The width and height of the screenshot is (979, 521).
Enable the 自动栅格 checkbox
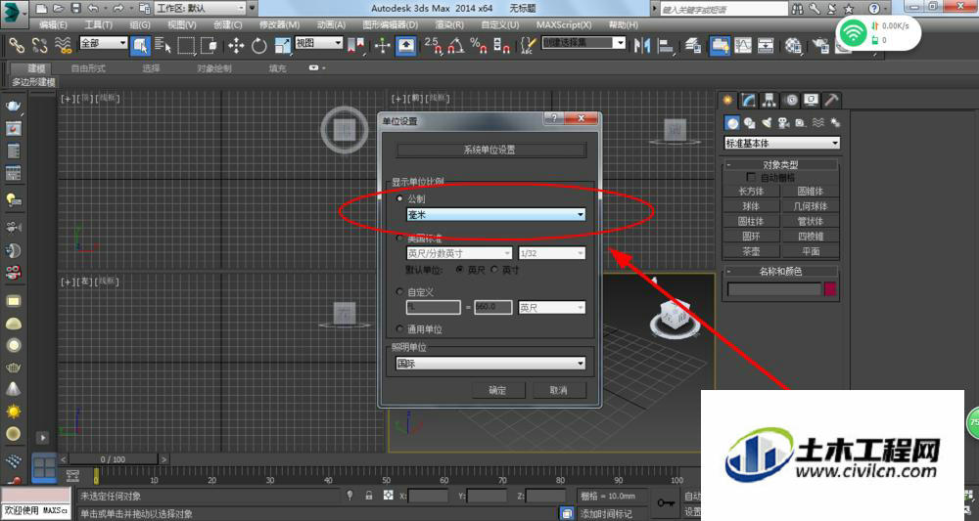click(x=751, y=178)
